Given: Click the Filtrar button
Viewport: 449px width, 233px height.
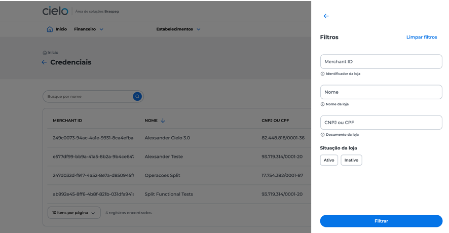Looking at the screenshot, I should (x=381, y=221).
